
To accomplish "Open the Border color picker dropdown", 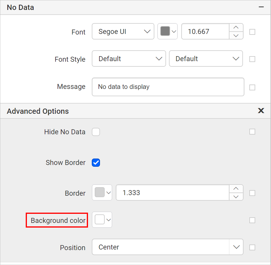I will coord(102,192).
